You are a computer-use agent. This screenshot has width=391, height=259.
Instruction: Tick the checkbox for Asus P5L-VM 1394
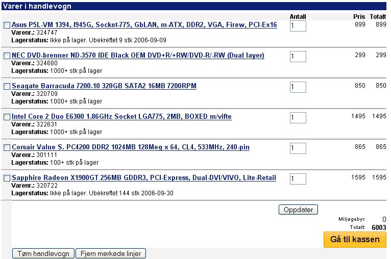7,25
